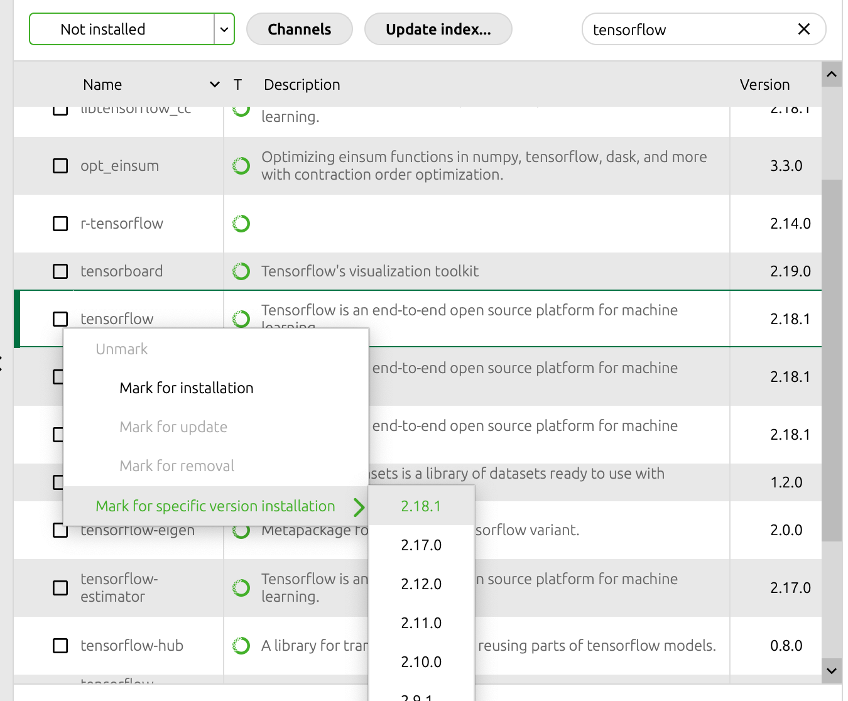848x701 pixels.
Task: Expand Mark for specific version installation submenu
Action: pyautogui.click(x=215, y=506)
